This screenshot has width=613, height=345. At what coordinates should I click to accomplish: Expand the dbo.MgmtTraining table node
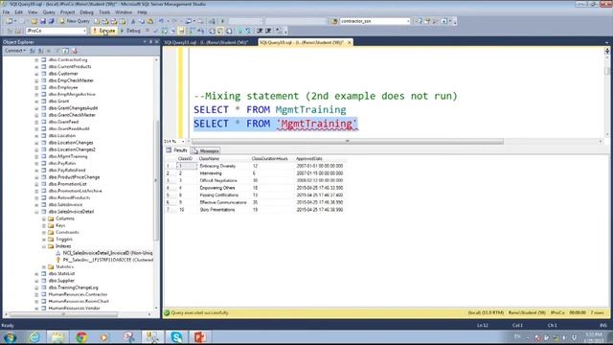coord(36,156)
